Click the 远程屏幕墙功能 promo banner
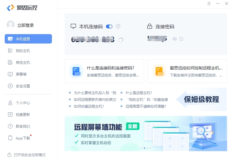233x160 pixels. 146,134
